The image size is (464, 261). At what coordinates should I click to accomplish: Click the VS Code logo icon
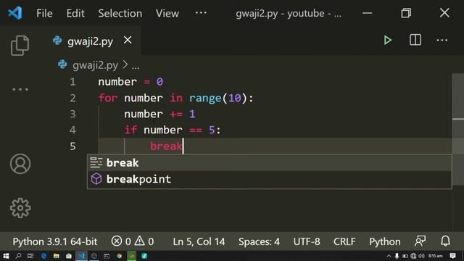click(14, 13)
